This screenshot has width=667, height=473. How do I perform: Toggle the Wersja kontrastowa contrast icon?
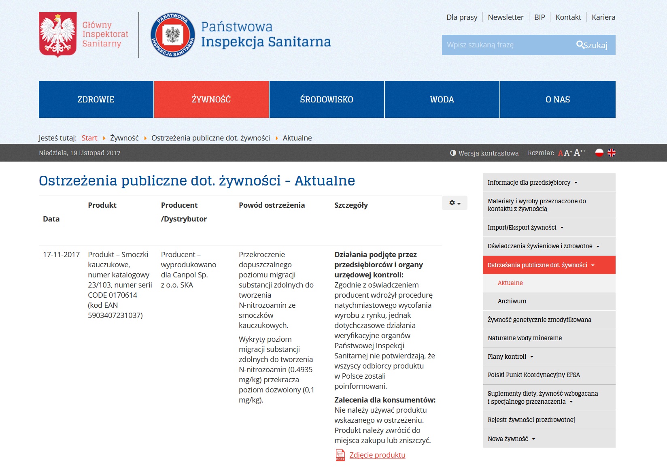pos(453,153)
